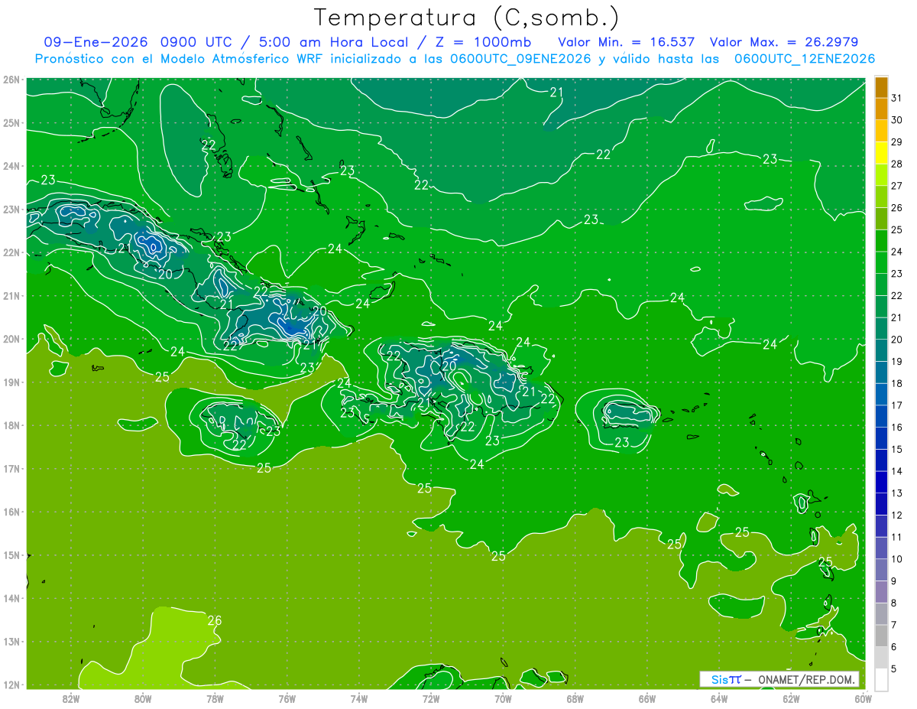Click the colorbar scale number "28"
The height and width of the screenshot is (709, 917).
click(x=897, y=164)
